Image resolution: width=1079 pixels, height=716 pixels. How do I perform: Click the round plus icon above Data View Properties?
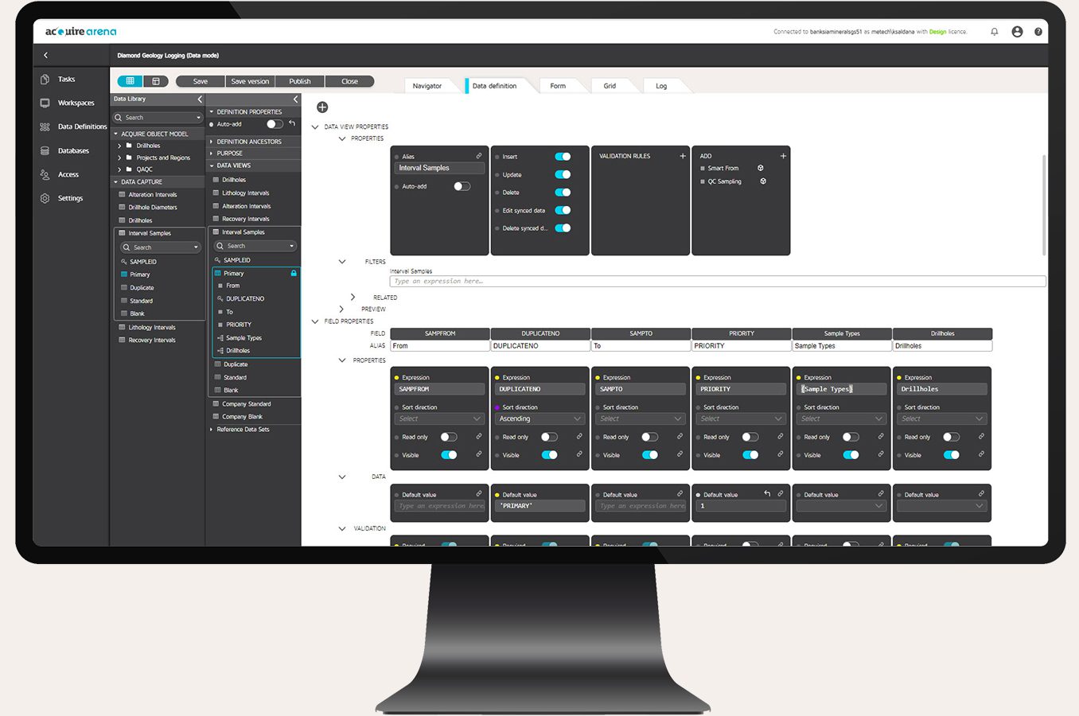pos(322,107)
